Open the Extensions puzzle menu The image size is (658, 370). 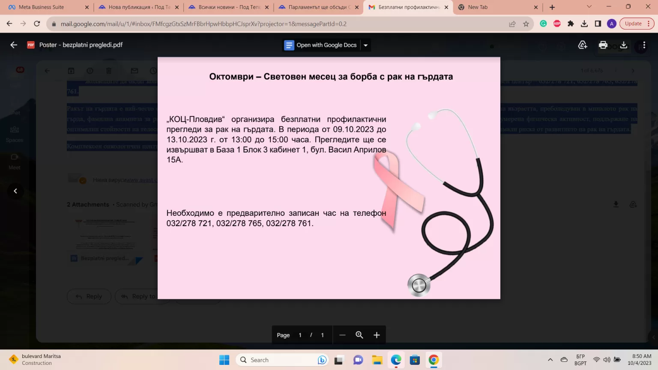(571, 24)
